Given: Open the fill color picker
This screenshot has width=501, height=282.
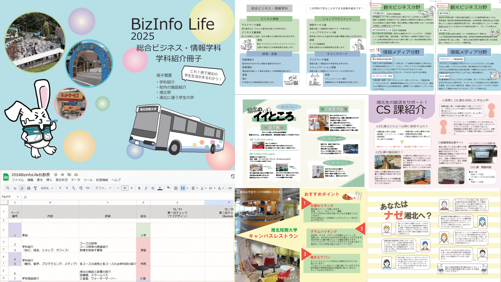Looking at the screenshot, I should click(169, 188).
